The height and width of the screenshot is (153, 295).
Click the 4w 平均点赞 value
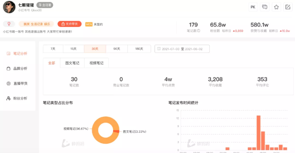point(168,79)
